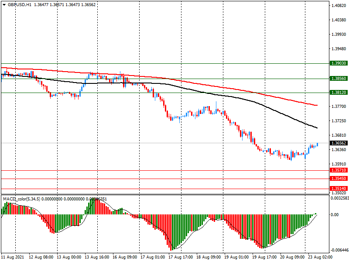The height and width of the screenshot is (262, 349).
Task: Click the 19 Aug 01:00 time axis label
Action: pos(236,257)
